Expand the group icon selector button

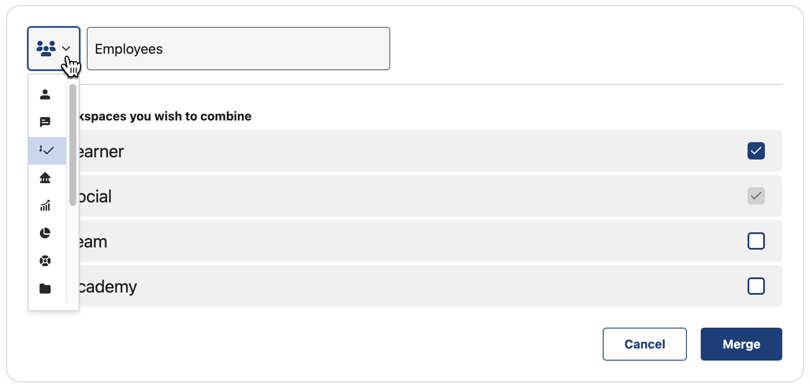53,48
